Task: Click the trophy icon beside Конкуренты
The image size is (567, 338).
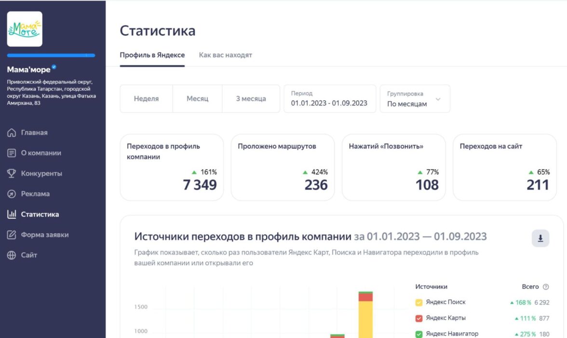Action: point(12,174)
